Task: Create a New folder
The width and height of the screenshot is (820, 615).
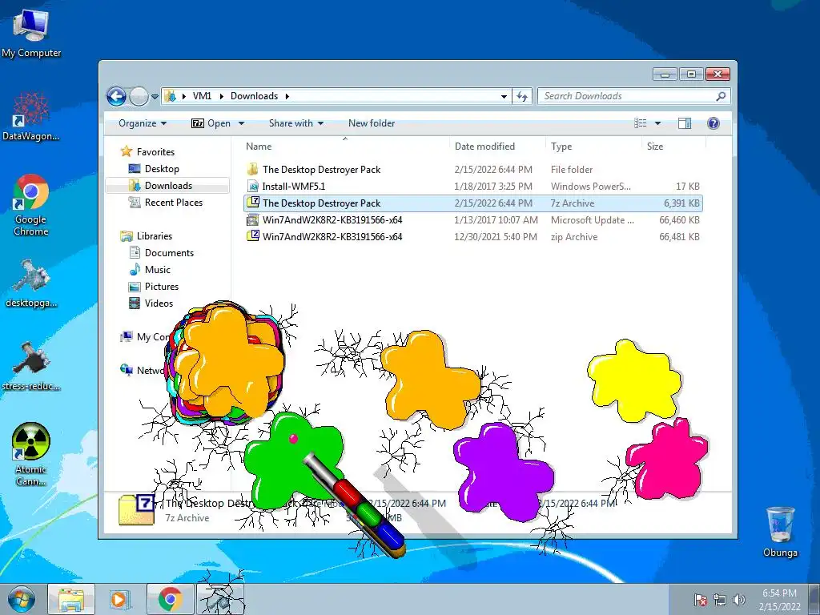Action: tap(372, 123)
